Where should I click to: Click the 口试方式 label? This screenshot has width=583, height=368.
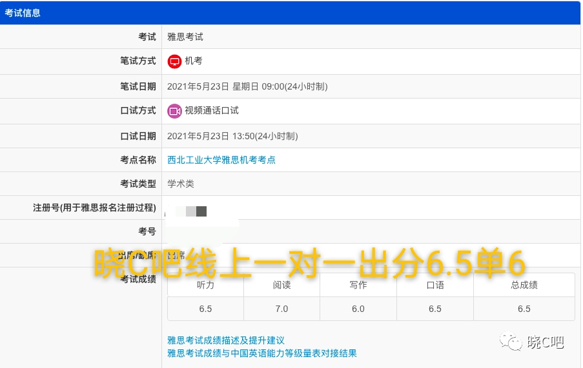[x=138, y=111]
